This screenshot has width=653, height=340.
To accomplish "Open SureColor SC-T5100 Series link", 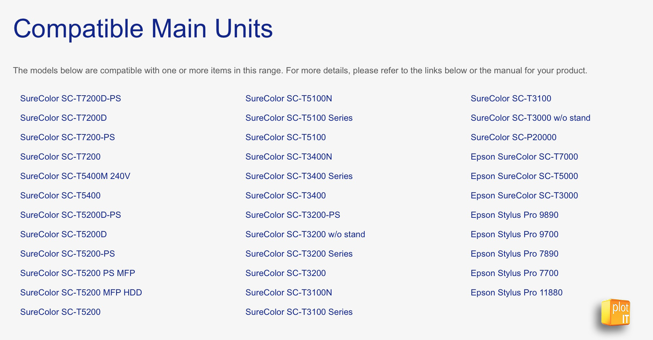I will 299,118.
